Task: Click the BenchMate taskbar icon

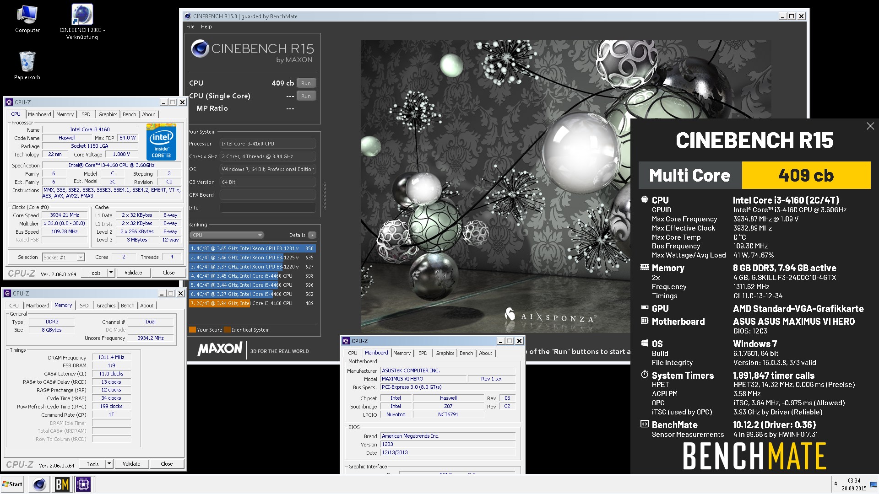Action: click(x=62, y=484)
